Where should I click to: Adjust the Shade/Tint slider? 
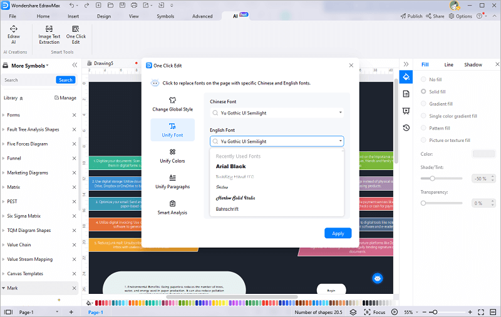tap(432, 179)
